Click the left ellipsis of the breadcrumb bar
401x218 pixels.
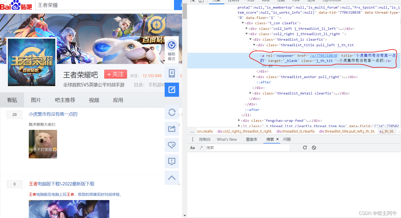click(x=192, y=131)
